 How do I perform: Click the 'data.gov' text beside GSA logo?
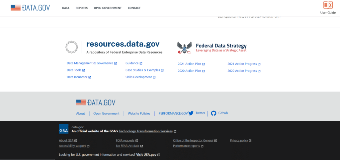tap(77, 127)
